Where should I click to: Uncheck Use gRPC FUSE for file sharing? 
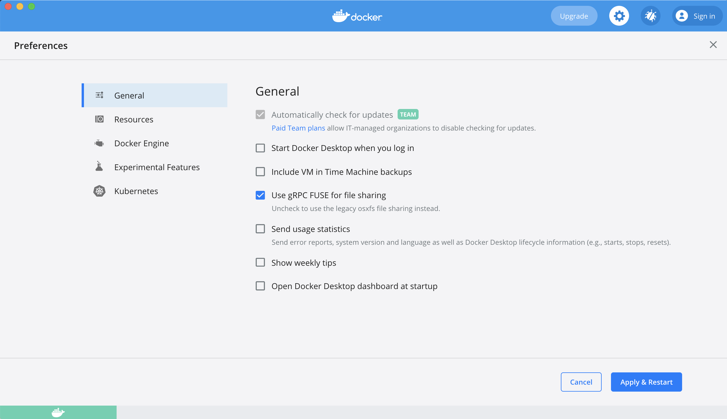pyautogui.click(x=260, y=195)
